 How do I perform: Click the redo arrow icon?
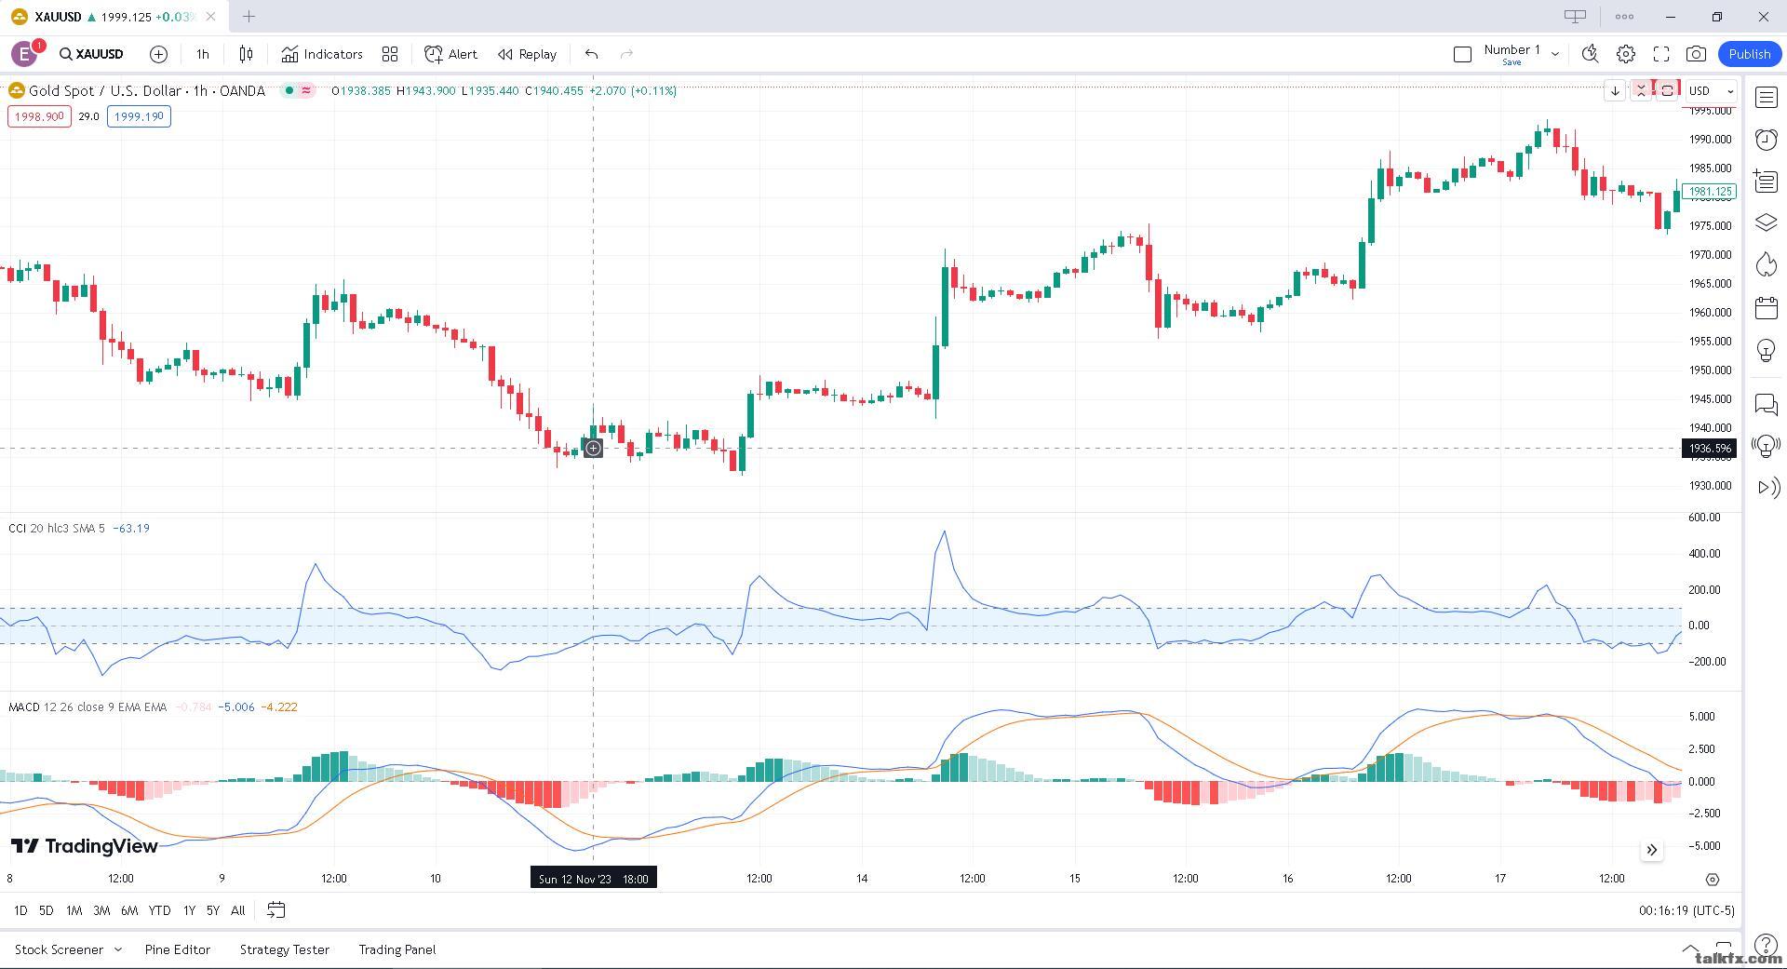pyautogui.click(x=626, y=54)
